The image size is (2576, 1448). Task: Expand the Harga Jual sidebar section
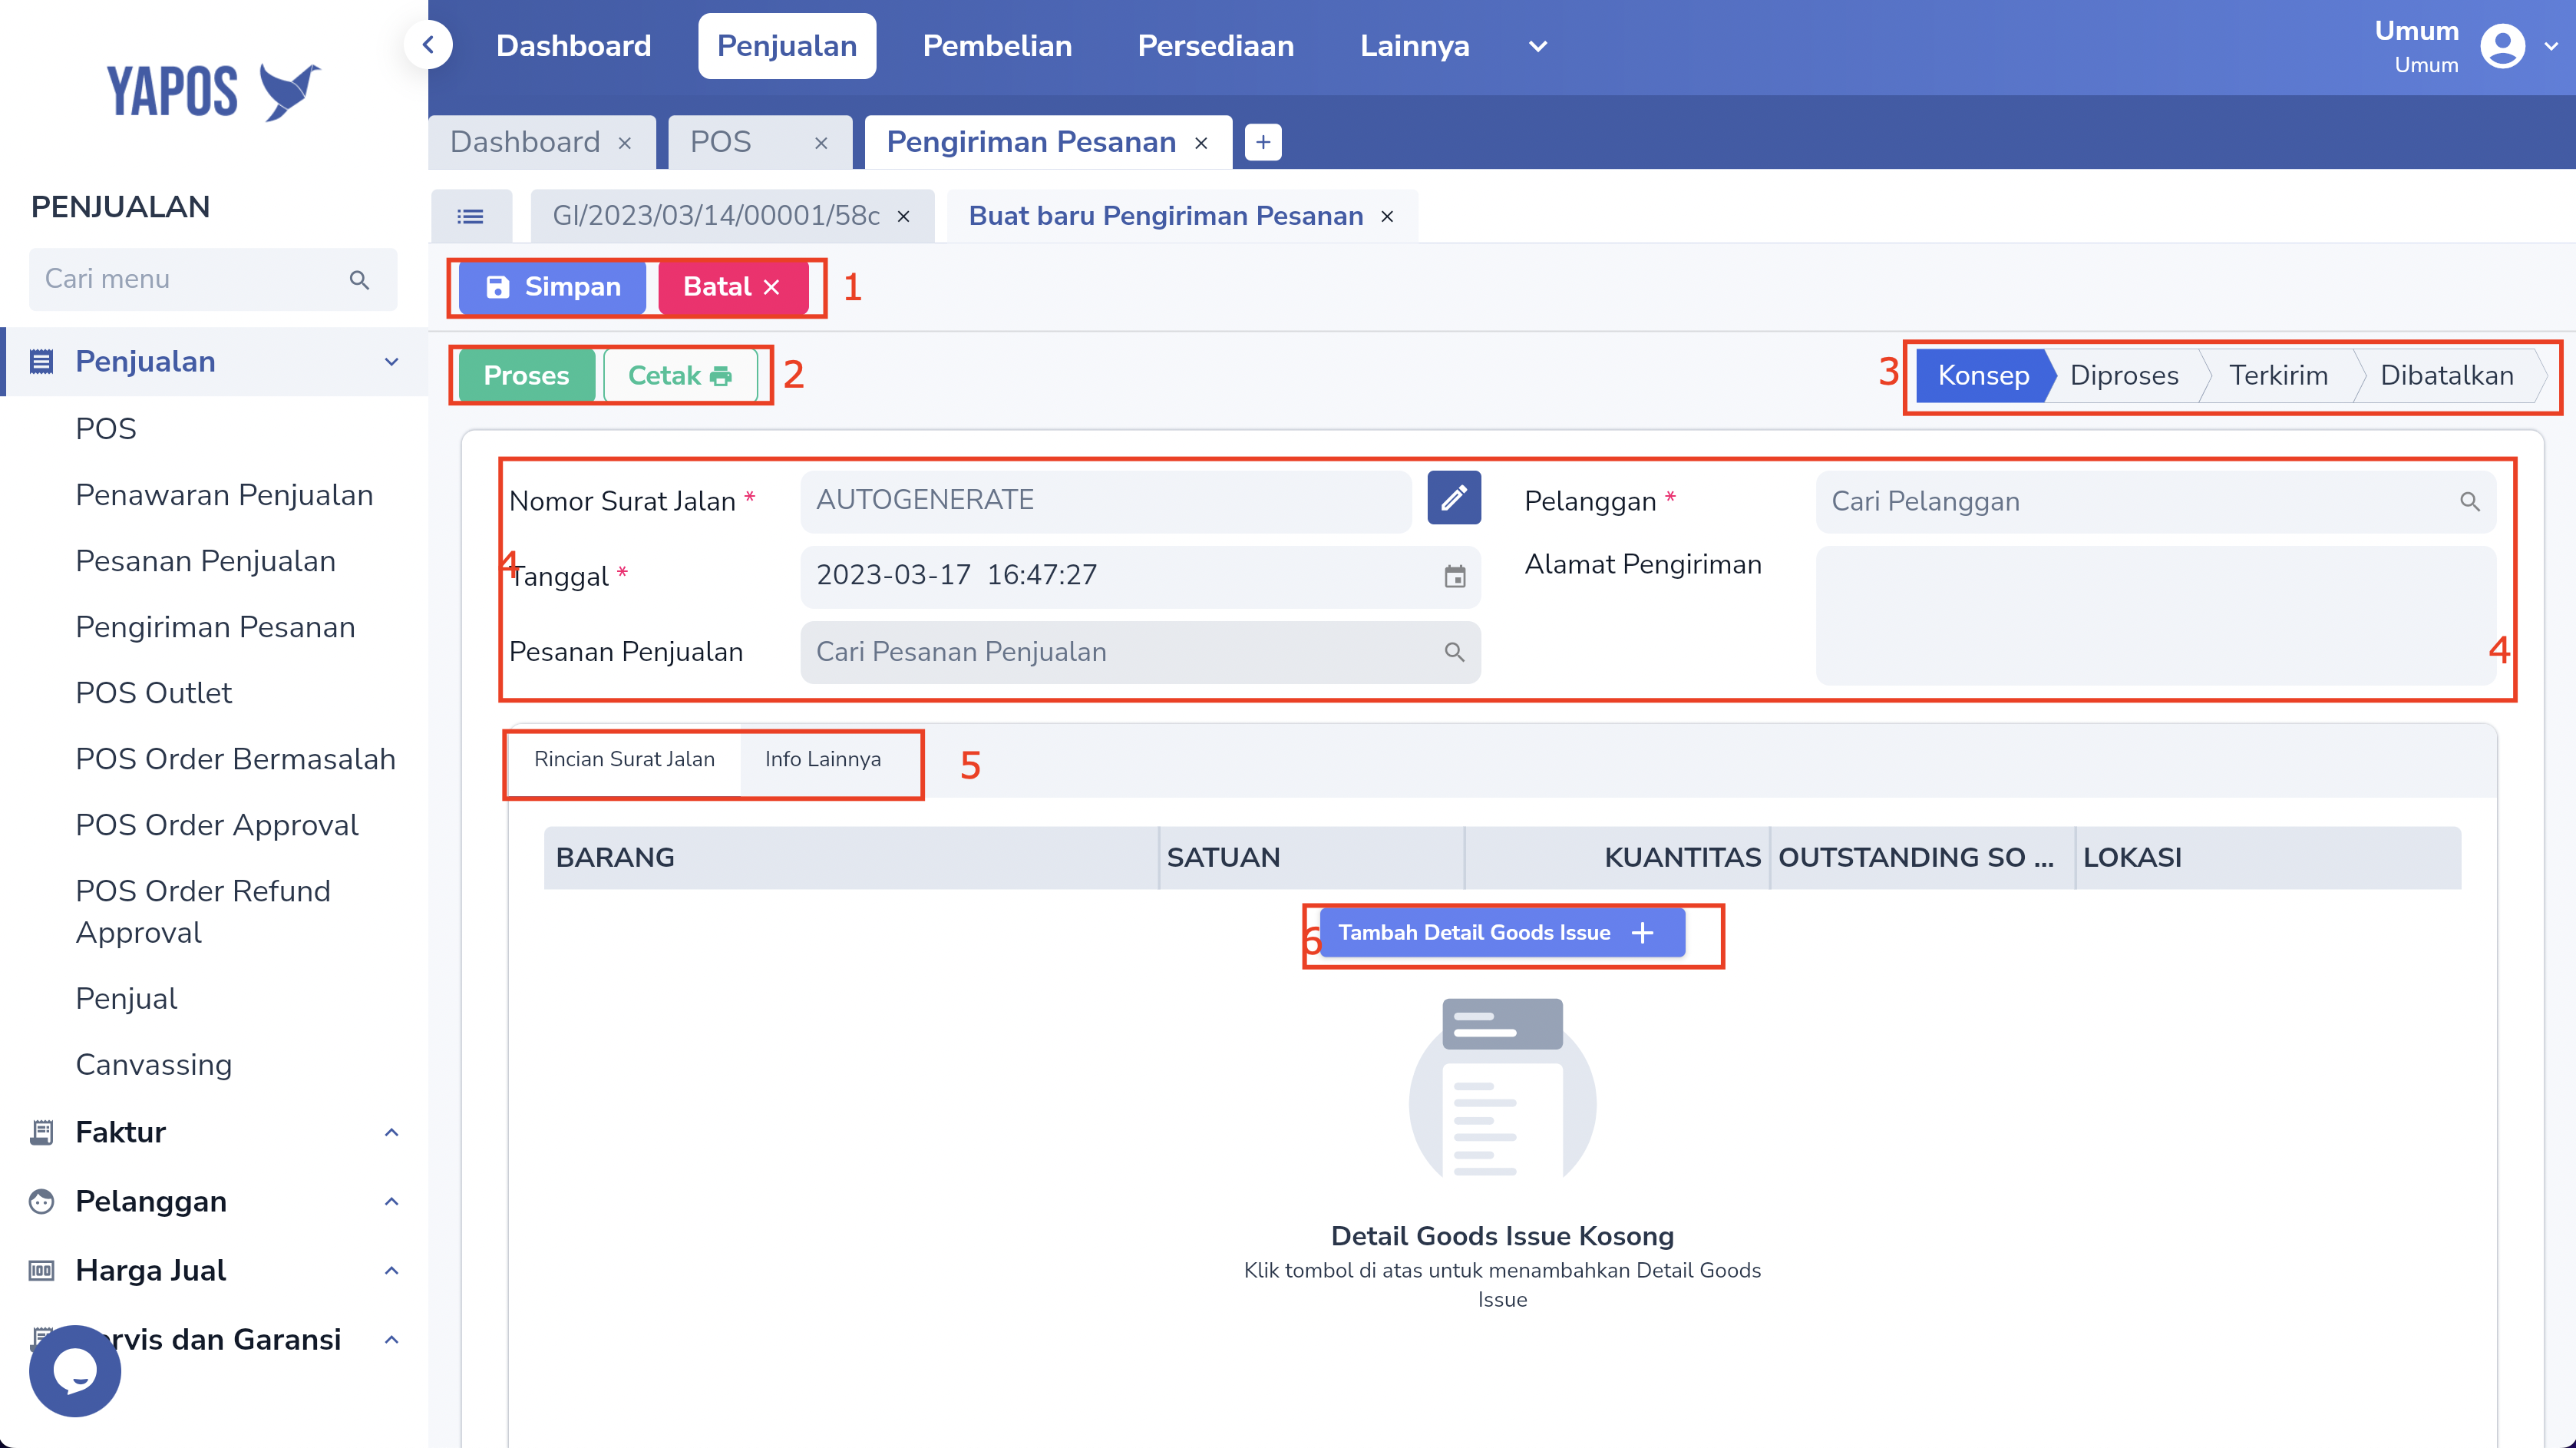tap(391, 1270)
